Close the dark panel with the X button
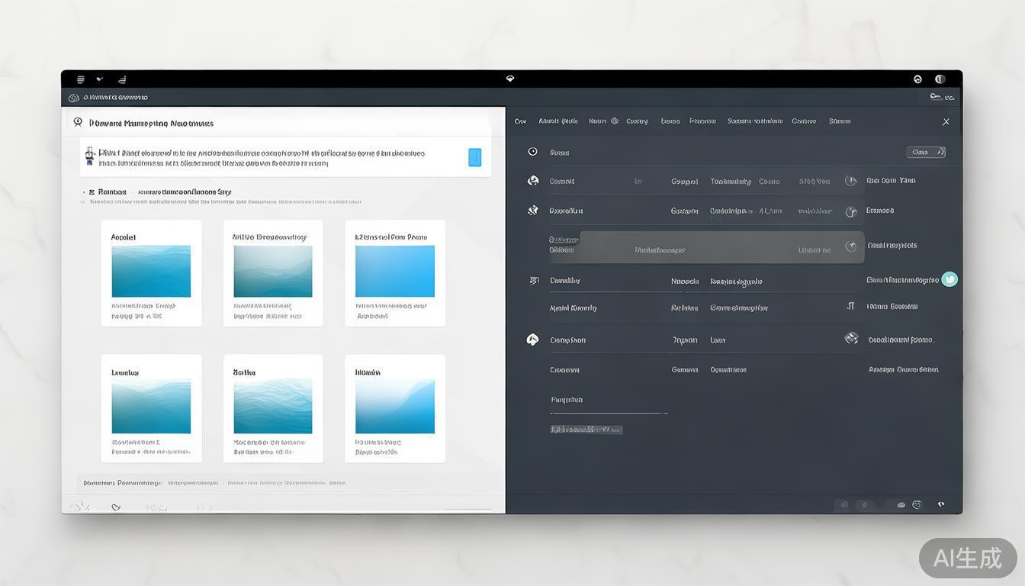 pyautogui.click(x=946, y=122)
